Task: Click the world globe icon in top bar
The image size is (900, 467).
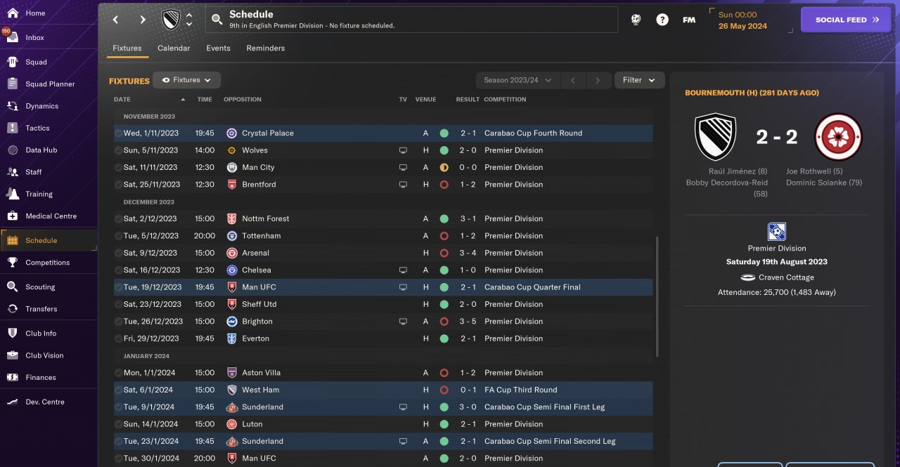Action: tap(636, 20)
